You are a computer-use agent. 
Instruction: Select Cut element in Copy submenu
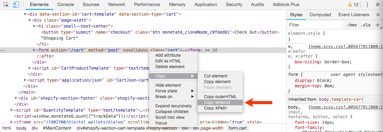pos(220,76)
